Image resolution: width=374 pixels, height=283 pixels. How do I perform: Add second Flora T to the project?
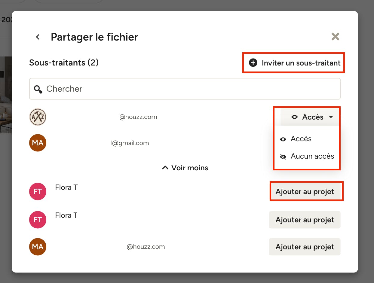coord(305,220)
